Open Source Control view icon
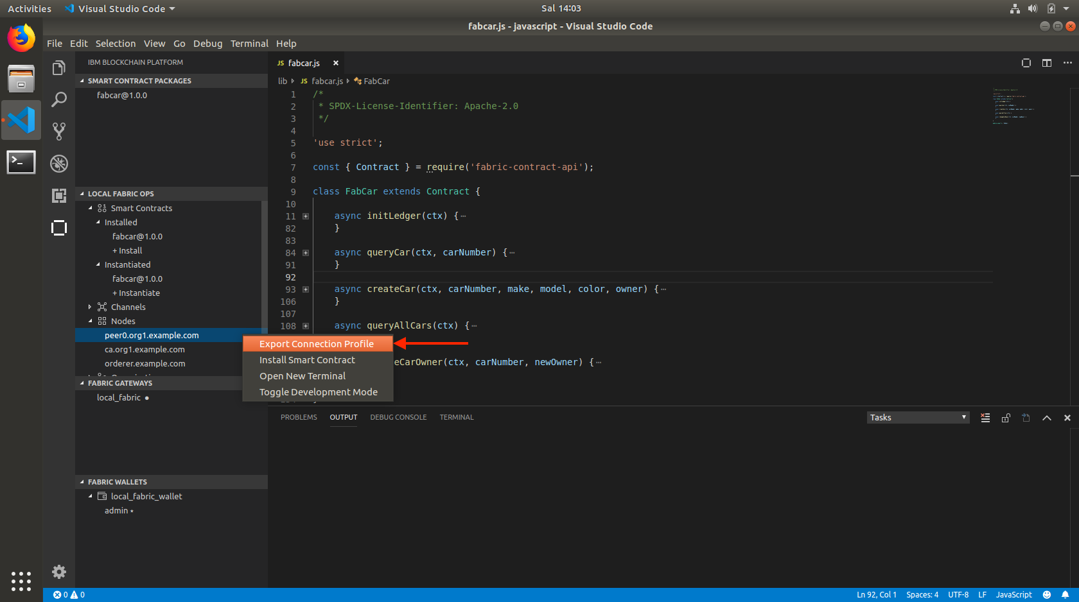This screenshot has height=602, width=1079. (59, 132)
